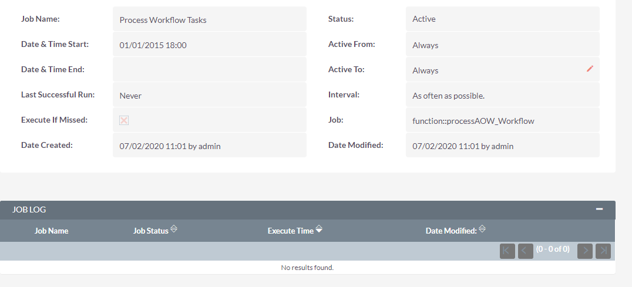This screenshot has height=287, width=632.
Task: Click the Active From field value
Action: tap(425, 45)
